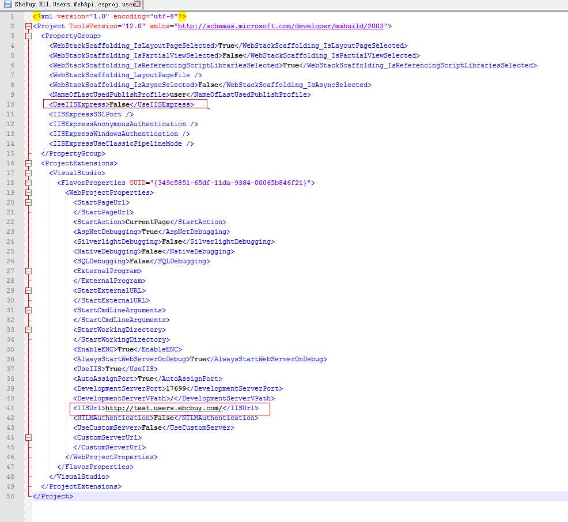Image resolution: width=568 pixels, height=522 pixels.
Task: Collapse the StartExternalURL fold on line 29
Action: [x=28, y=290]
